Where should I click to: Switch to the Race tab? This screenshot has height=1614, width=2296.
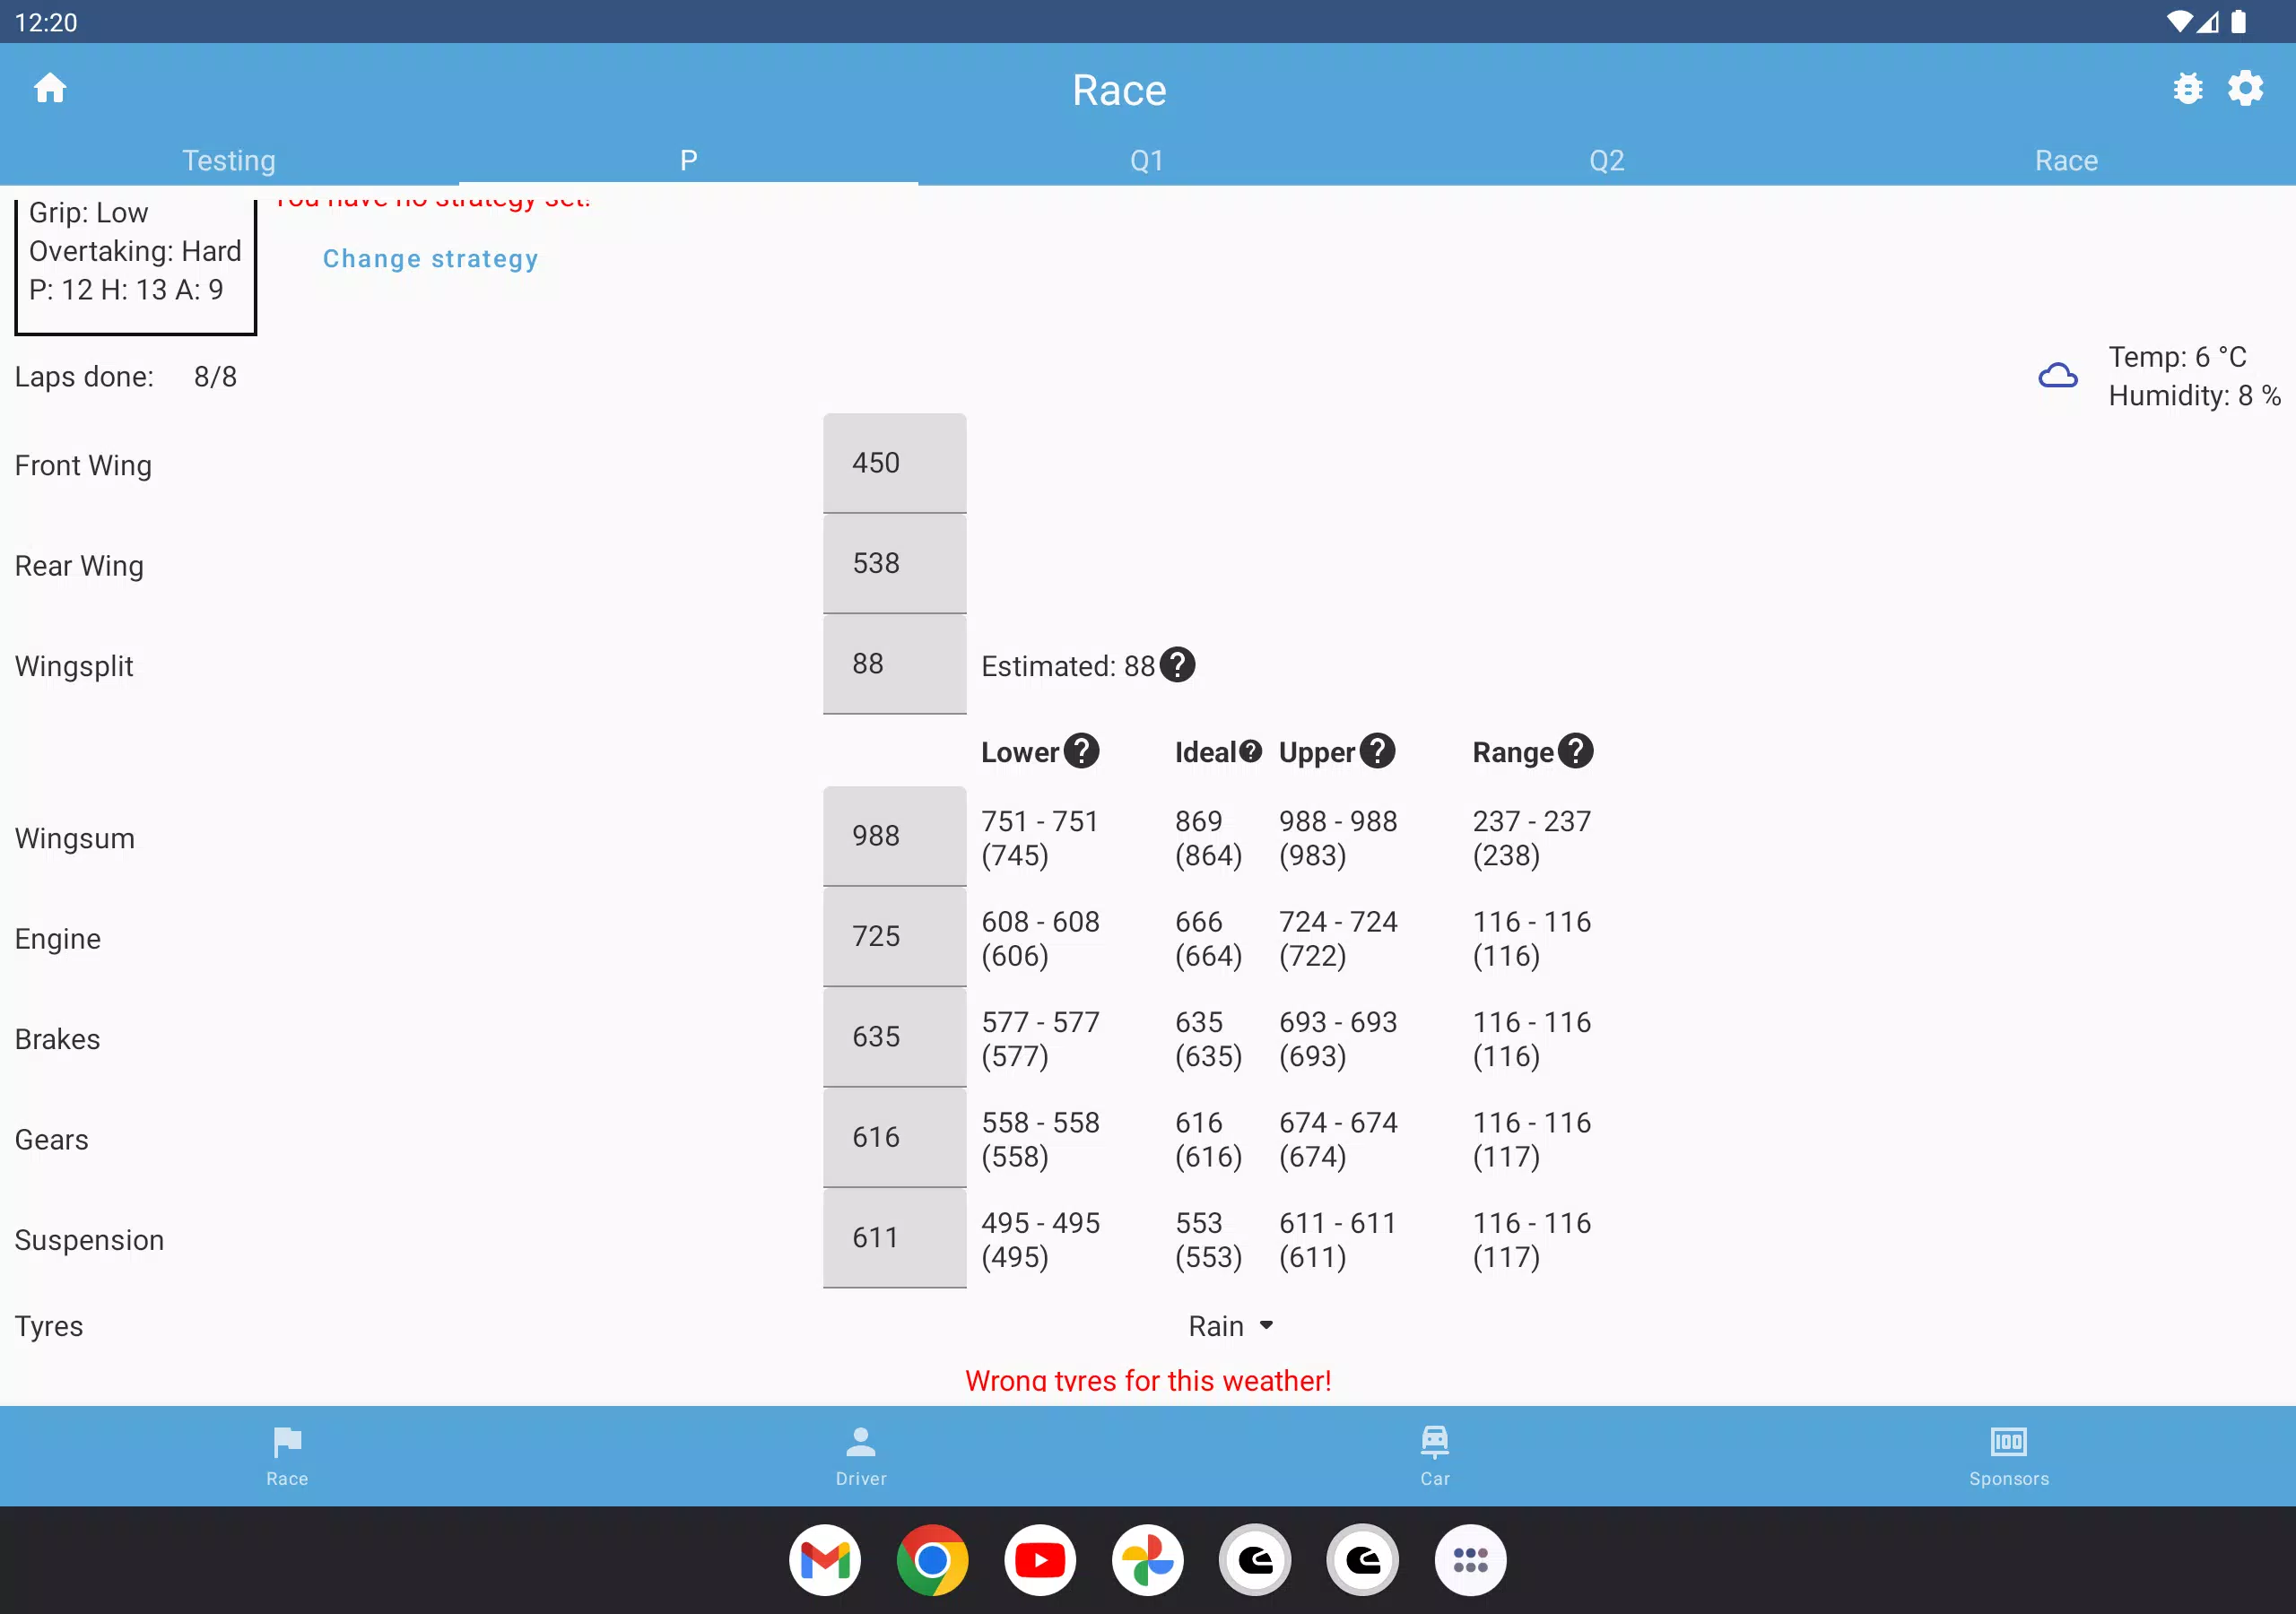[2066, 160]
